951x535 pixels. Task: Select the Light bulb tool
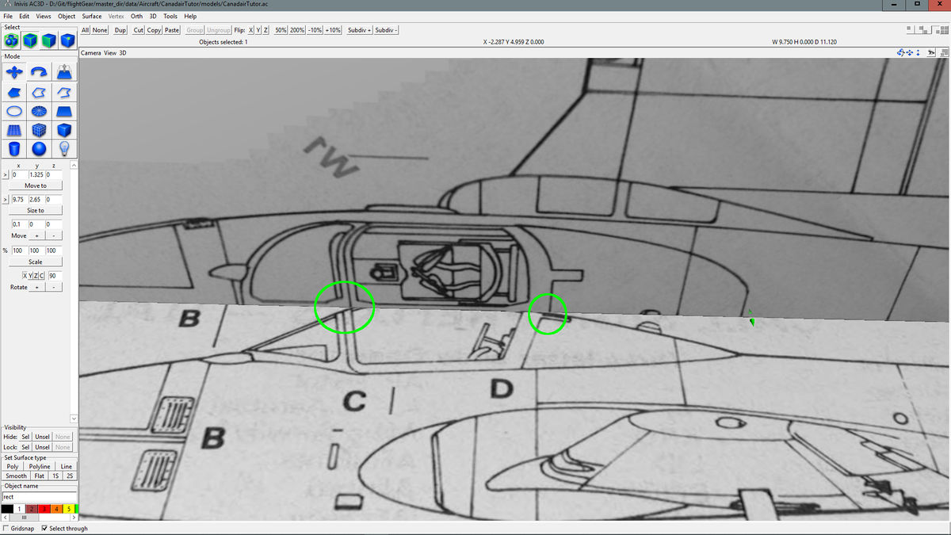coord(63,150)
